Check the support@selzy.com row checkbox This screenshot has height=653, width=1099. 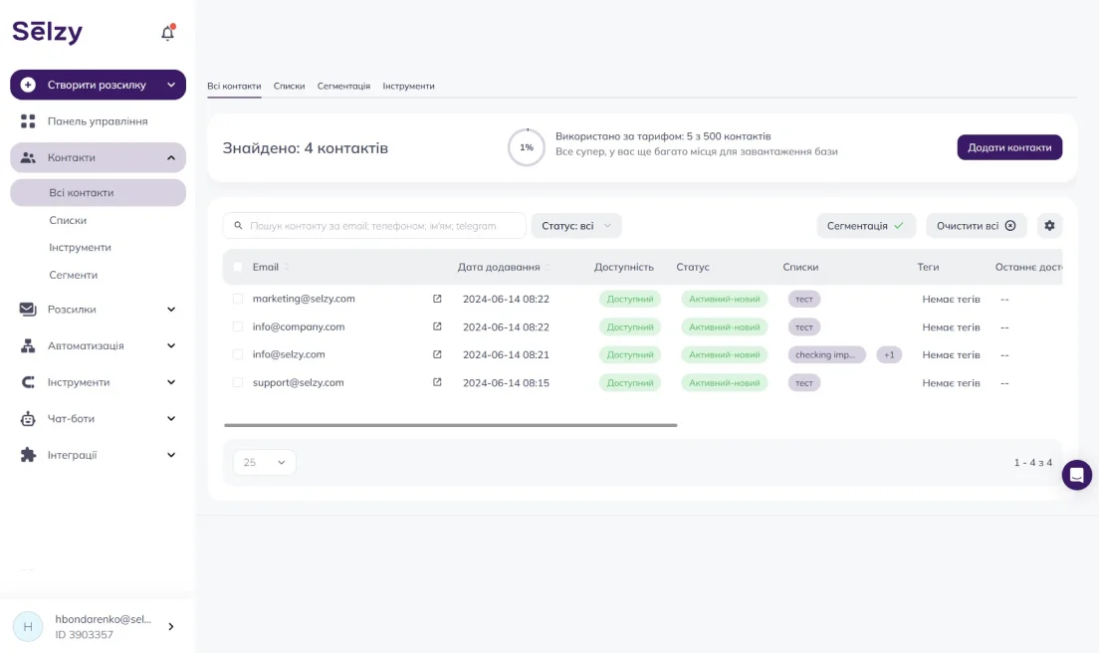(238, 382)
